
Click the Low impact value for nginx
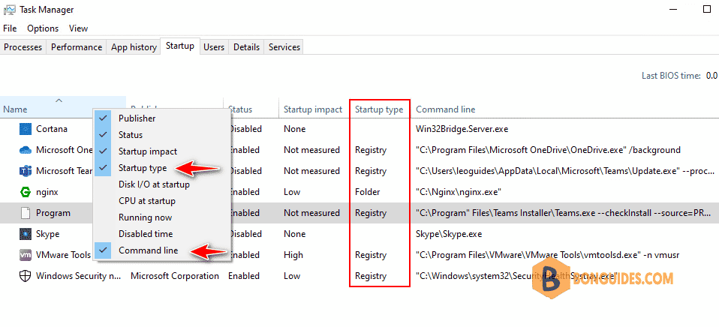292,192
